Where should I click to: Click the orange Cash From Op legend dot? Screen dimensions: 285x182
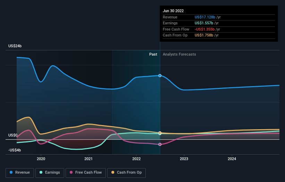113,172
